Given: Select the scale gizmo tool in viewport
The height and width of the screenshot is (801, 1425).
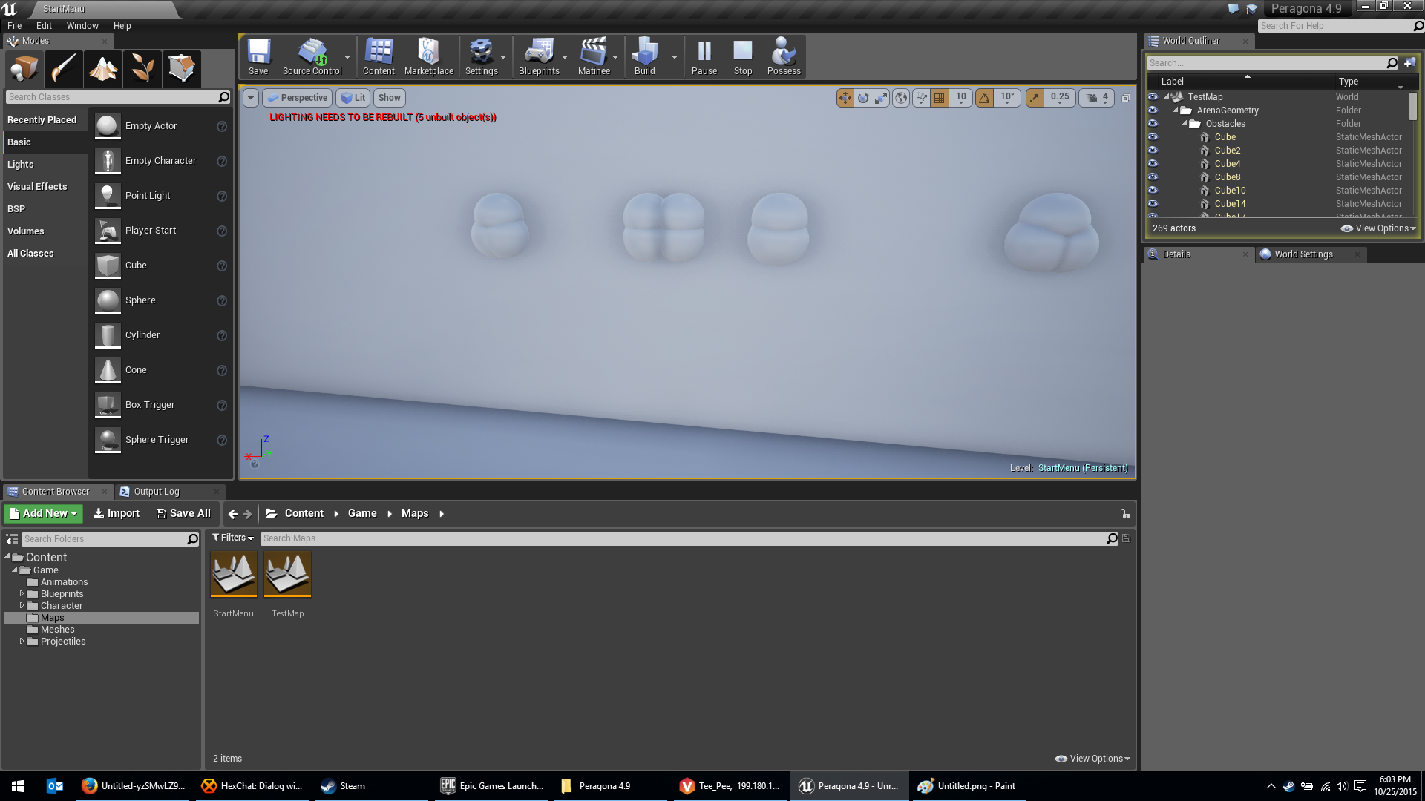Looking at the screenshot, I should tap(881, 97).
